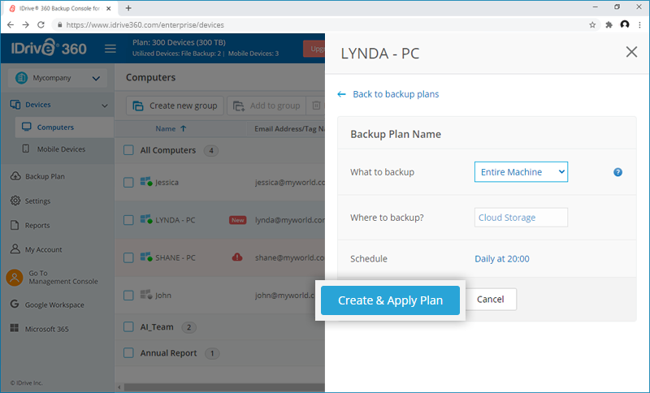The width and height of the screenshot is (650, 393).
Task: Open the Entire Machine dropdown
Action: (x=521, y=172)
